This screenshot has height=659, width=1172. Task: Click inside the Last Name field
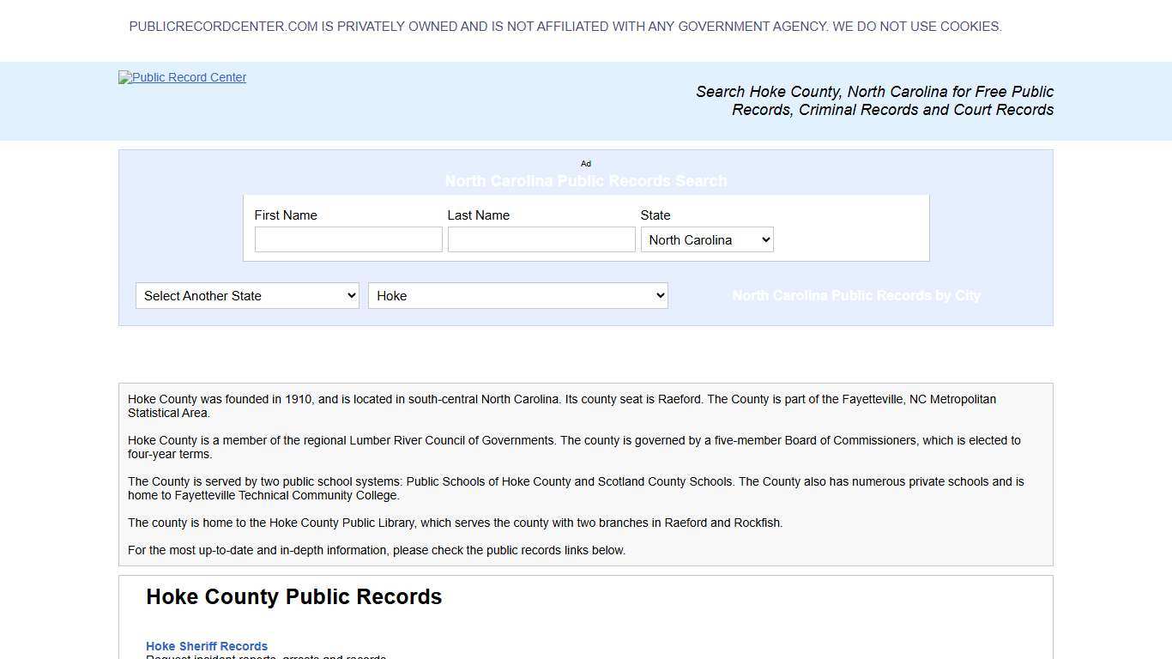click(x=541, y=239)
